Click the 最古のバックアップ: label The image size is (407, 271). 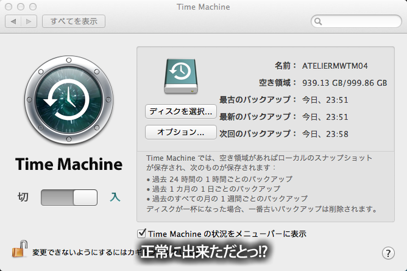258,100
